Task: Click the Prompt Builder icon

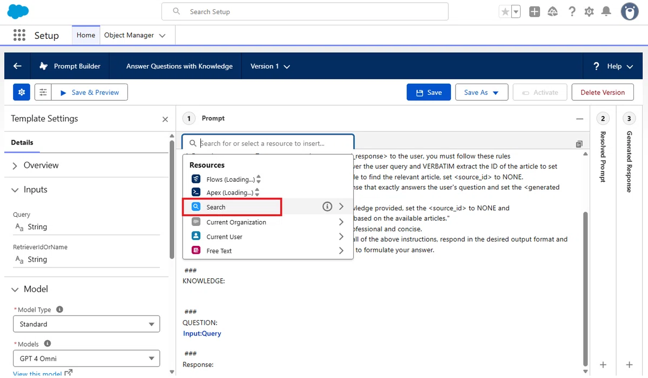Action: [43, 66]
